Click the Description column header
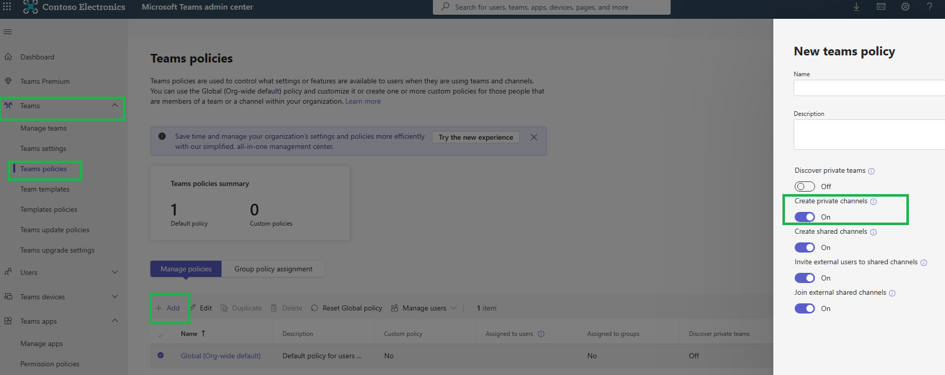Viewport: 945px width, 375px height. [298, 334]
